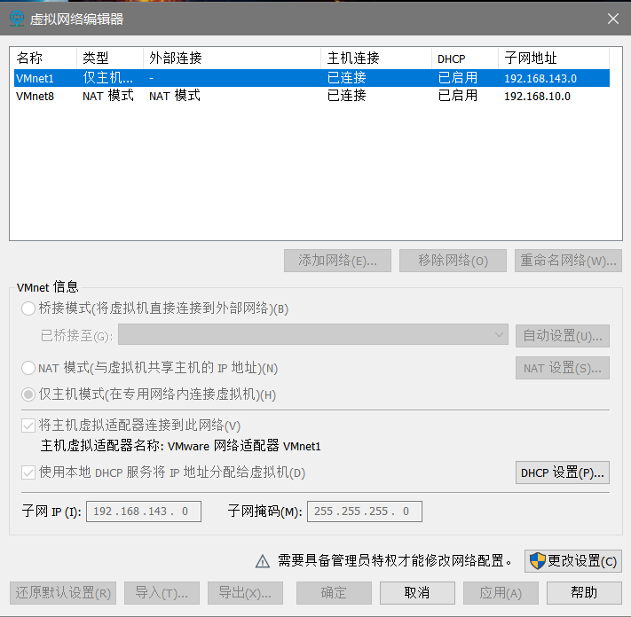Click the 子网 IP input field

pos(144,512)
